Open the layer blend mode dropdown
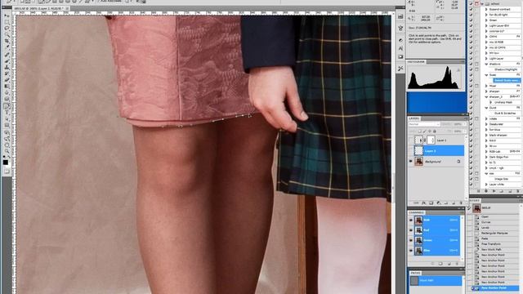 point(424,124)
